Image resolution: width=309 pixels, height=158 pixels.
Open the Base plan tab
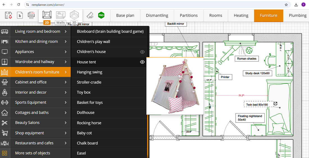pyautogui.click(x=125, y=15)
